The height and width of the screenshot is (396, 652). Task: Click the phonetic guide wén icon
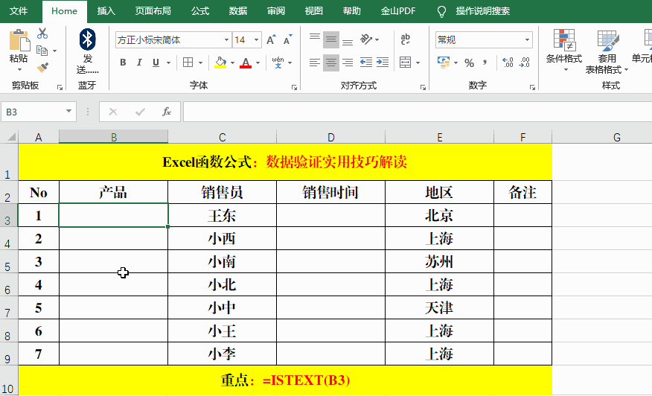point(278,63)
